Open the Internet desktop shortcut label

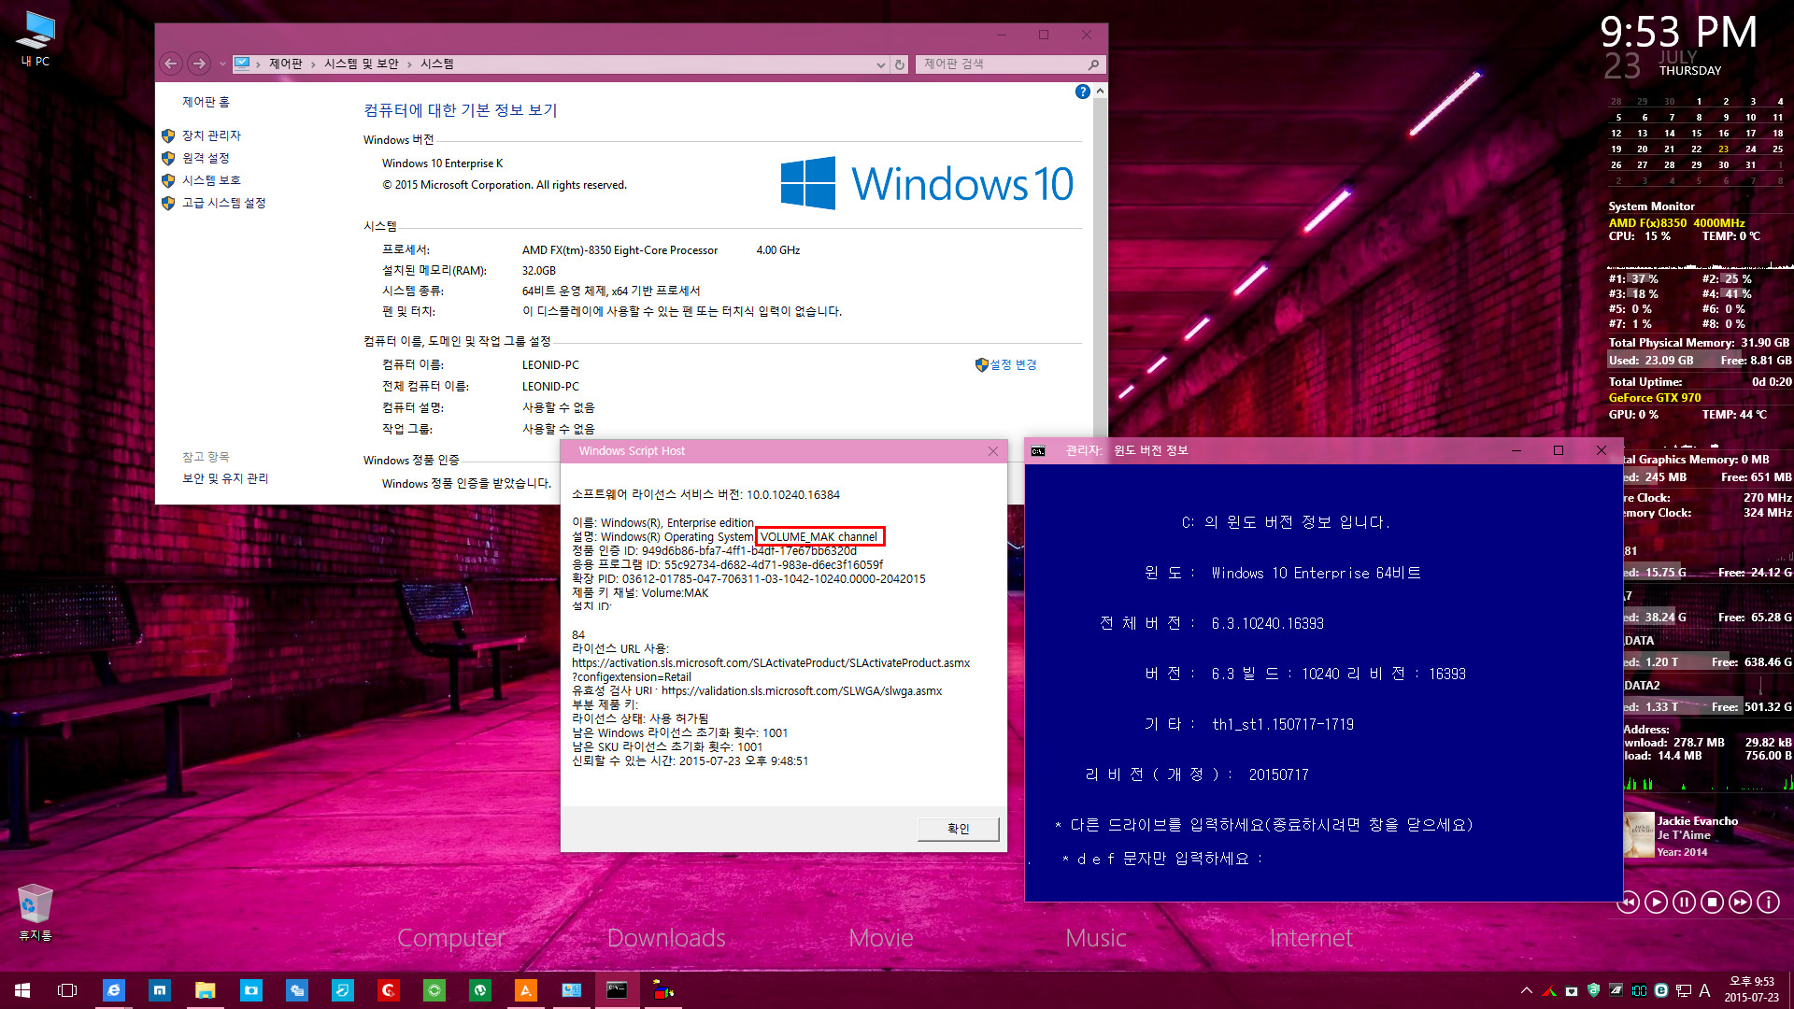1310,938
